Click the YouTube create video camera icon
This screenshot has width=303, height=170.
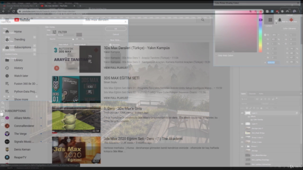pyautogui.click(x=261, y=20)
